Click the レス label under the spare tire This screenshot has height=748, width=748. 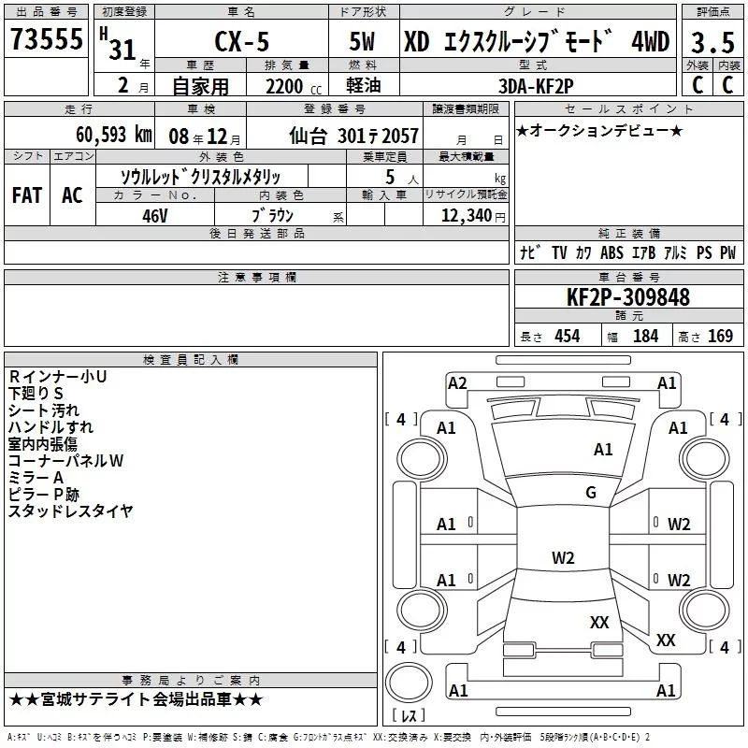408,716
